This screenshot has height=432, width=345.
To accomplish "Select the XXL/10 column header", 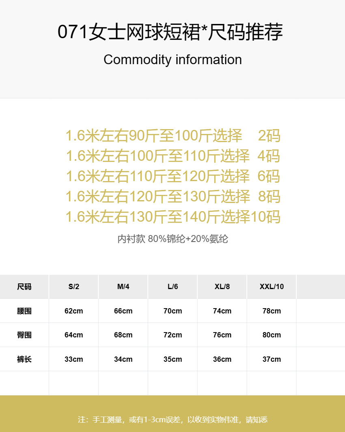I will click(x=272, y=287).
